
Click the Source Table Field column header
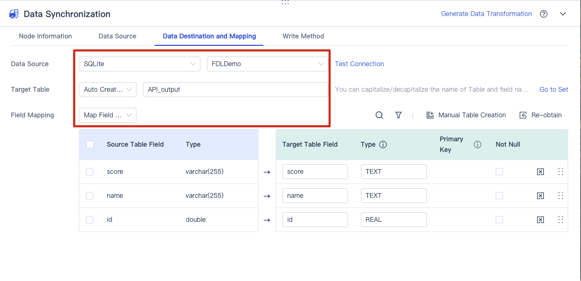(x=135, y=144)
